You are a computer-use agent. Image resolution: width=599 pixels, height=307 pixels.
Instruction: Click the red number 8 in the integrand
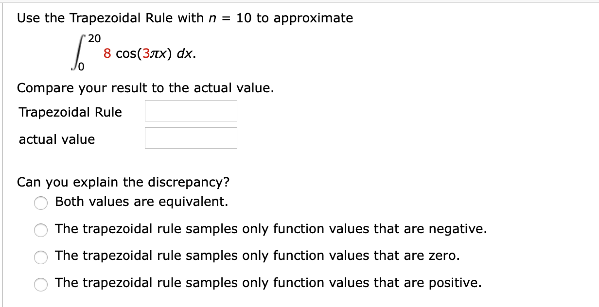(x=106, y=53)
